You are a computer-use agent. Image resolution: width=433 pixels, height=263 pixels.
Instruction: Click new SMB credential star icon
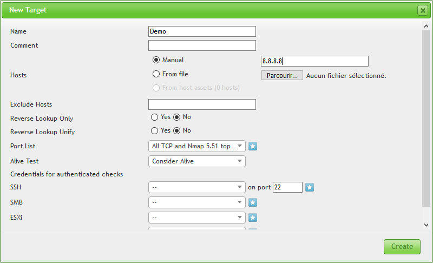pos(252,202)
